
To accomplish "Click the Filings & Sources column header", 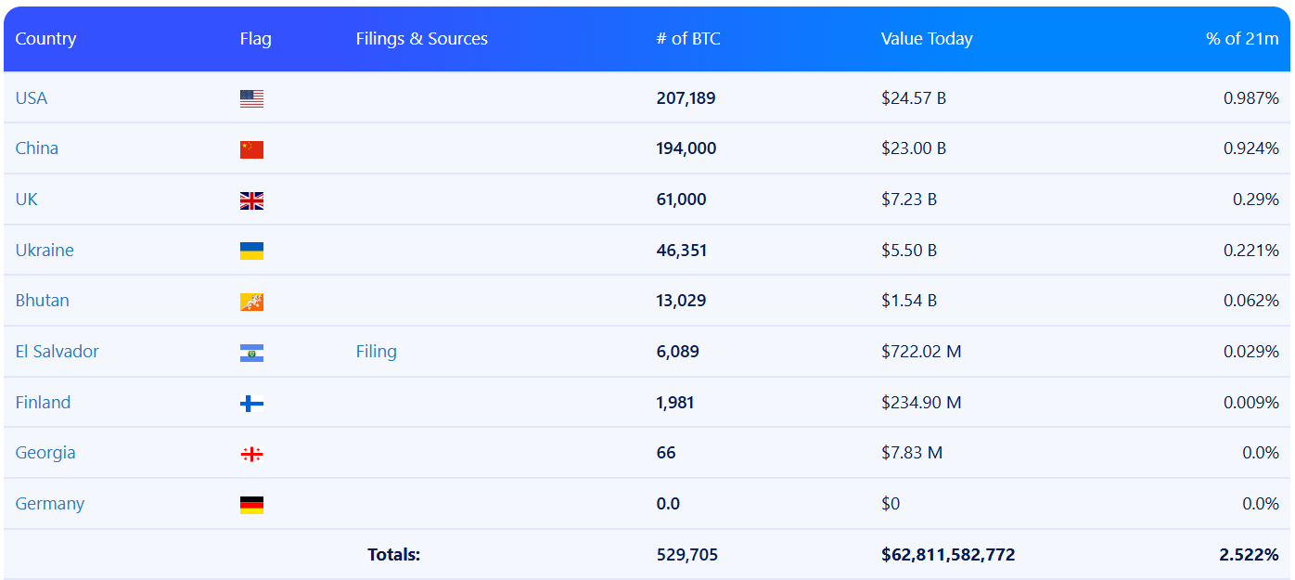I will 421,39.
